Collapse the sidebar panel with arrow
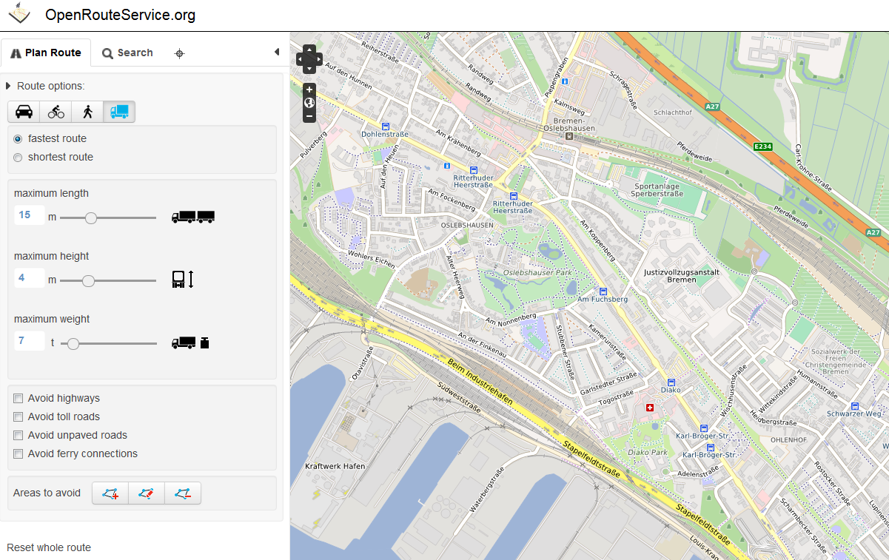This screenshot has height=560, width=889. (276, 52)
